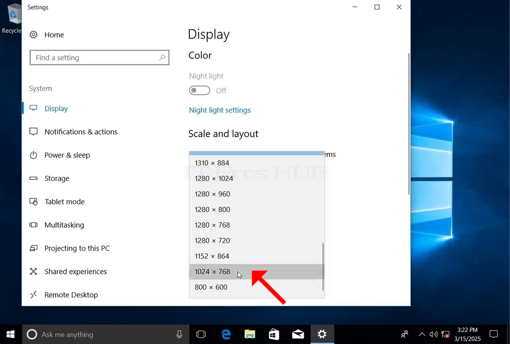Viewport: 510px width, 344px height.
Task: Select 1024 × 768 resolution
Action: (256, 271)
